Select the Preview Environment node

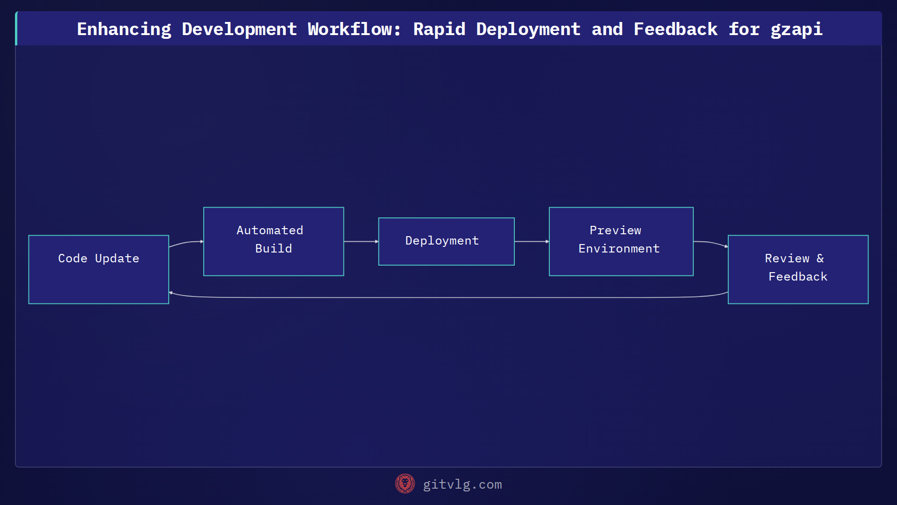(x=621, y=241)
